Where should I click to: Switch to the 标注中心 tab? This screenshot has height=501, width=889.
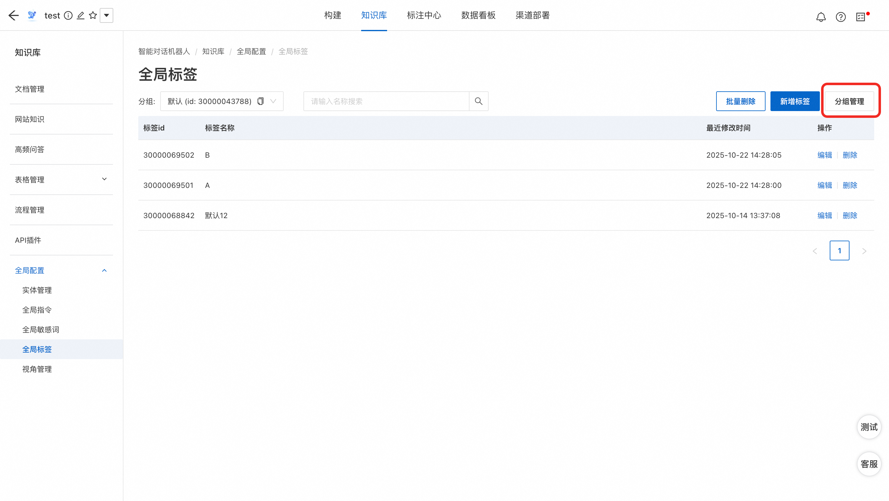424,15
